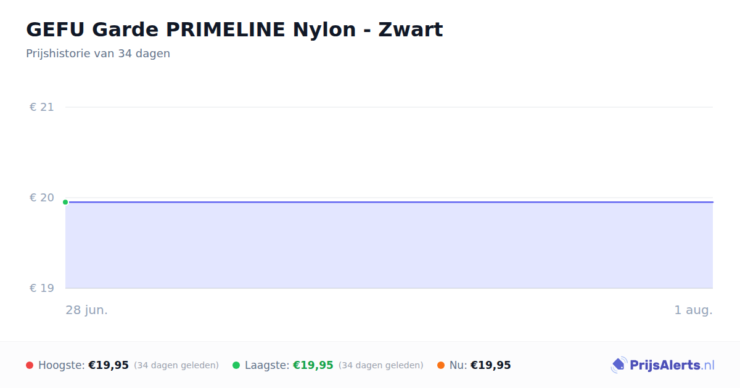This screenshot has width=740, height=388.
Task: Click the green Laagste price €19,95 value
Action: [313, 365]
